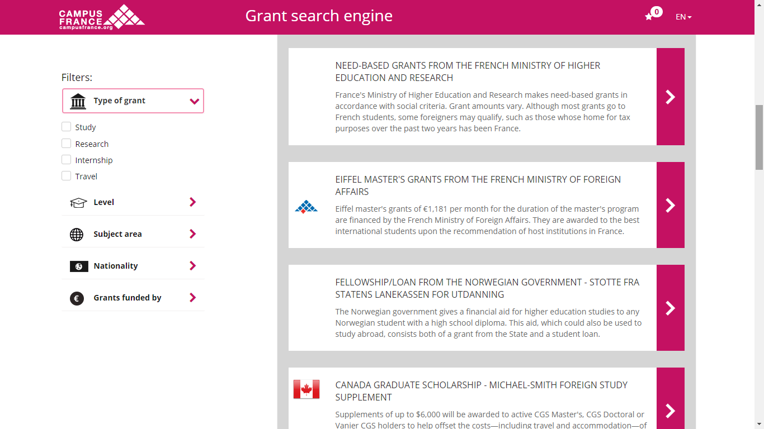Viewport: 764px width, 429px height.
Task: Check the Travel checkbox
Action: pos(67,176)
